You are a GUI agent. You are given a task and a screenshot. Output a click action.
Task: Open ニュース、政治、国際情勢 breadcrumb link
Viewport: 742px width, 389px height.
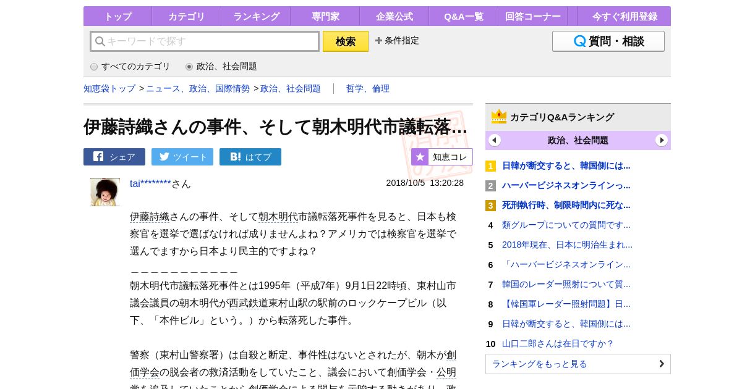tap(198, 88)
